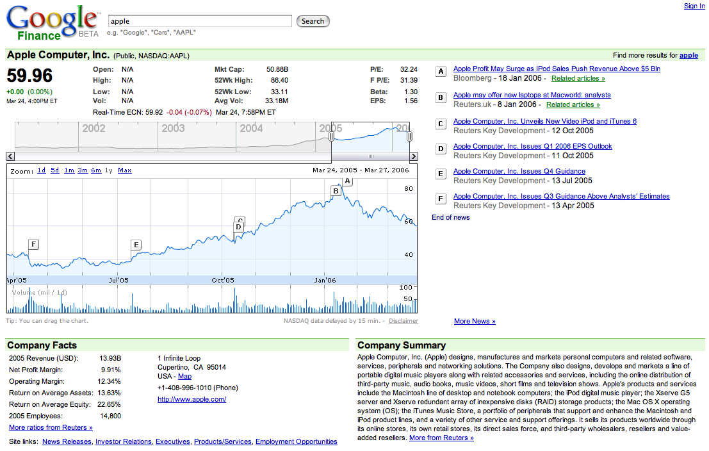Click the right scroll arrow under overview chart
This screenshot has height=451, width=709.
pos(414,156)
